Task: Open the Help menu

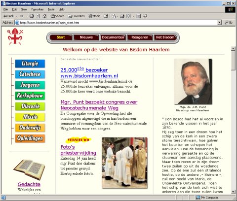Action: tap(61, 9)
